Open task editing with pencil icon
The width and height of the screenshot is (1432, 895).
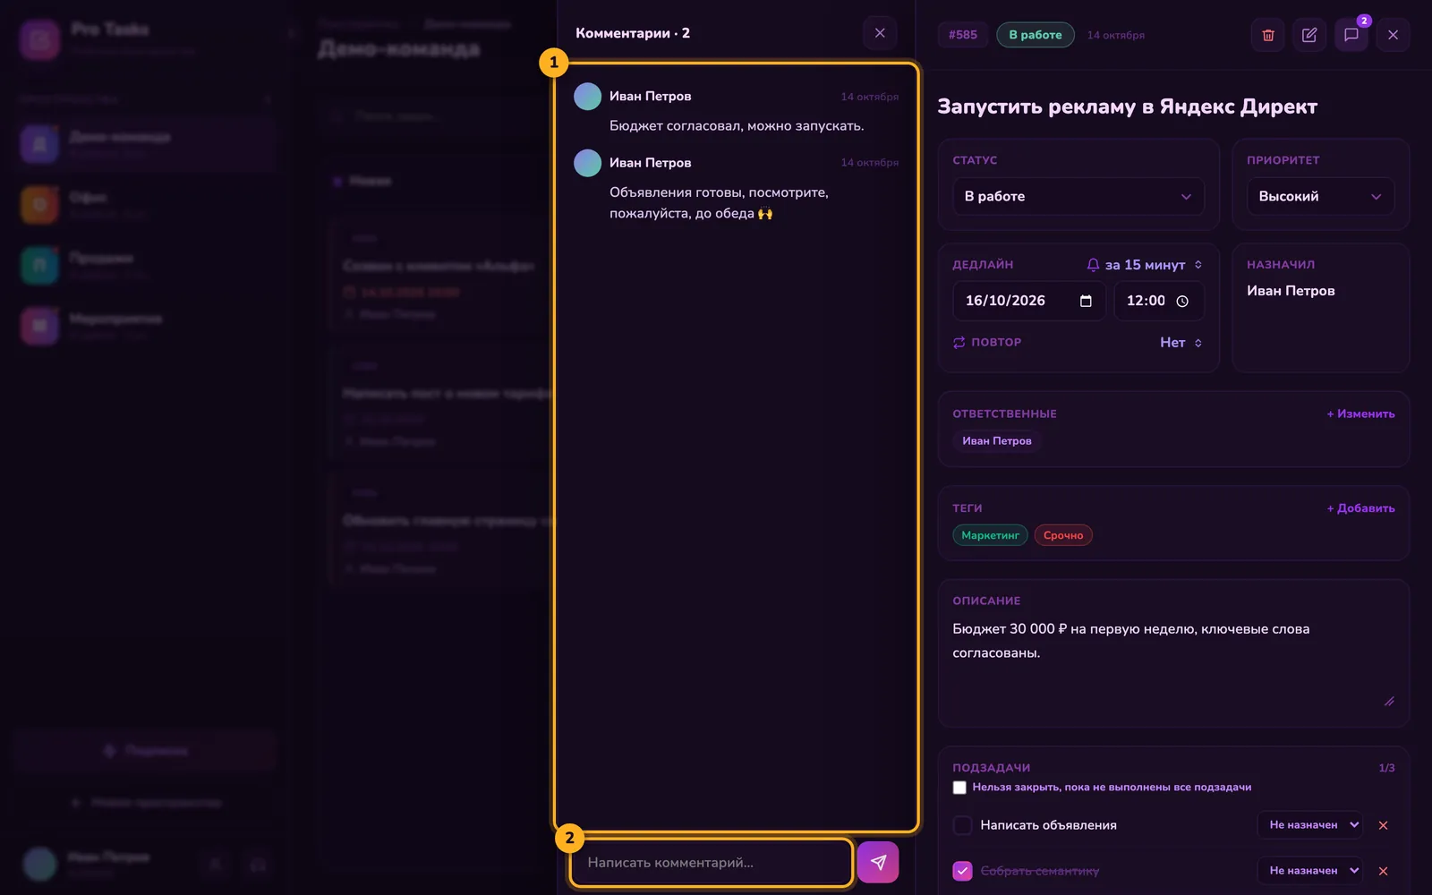(1309, 35)
